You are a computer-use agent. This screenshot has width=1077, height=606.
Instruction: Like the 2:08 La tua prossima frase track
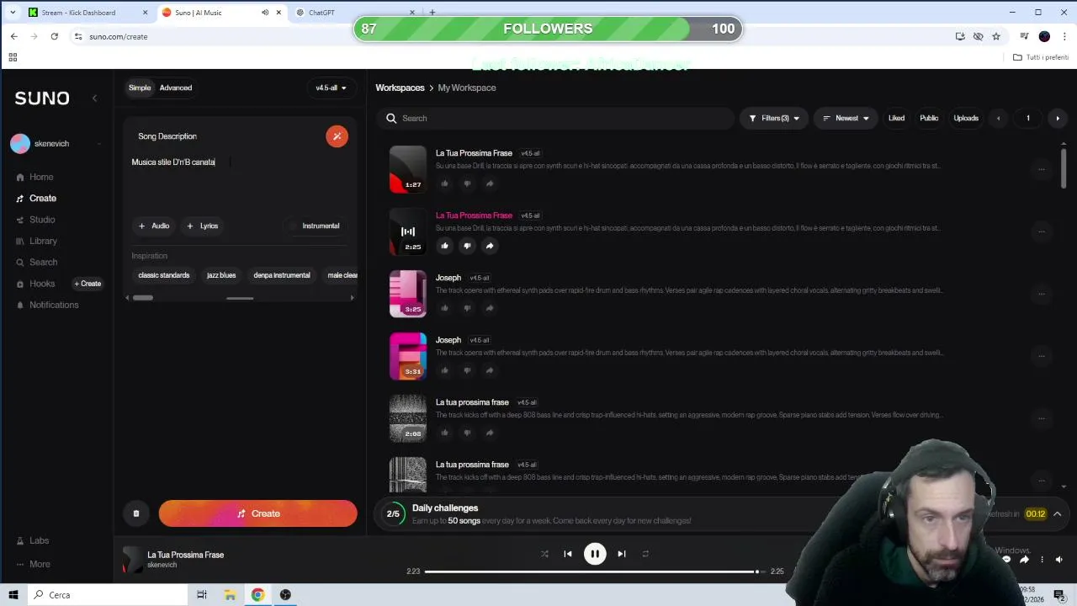444,433
